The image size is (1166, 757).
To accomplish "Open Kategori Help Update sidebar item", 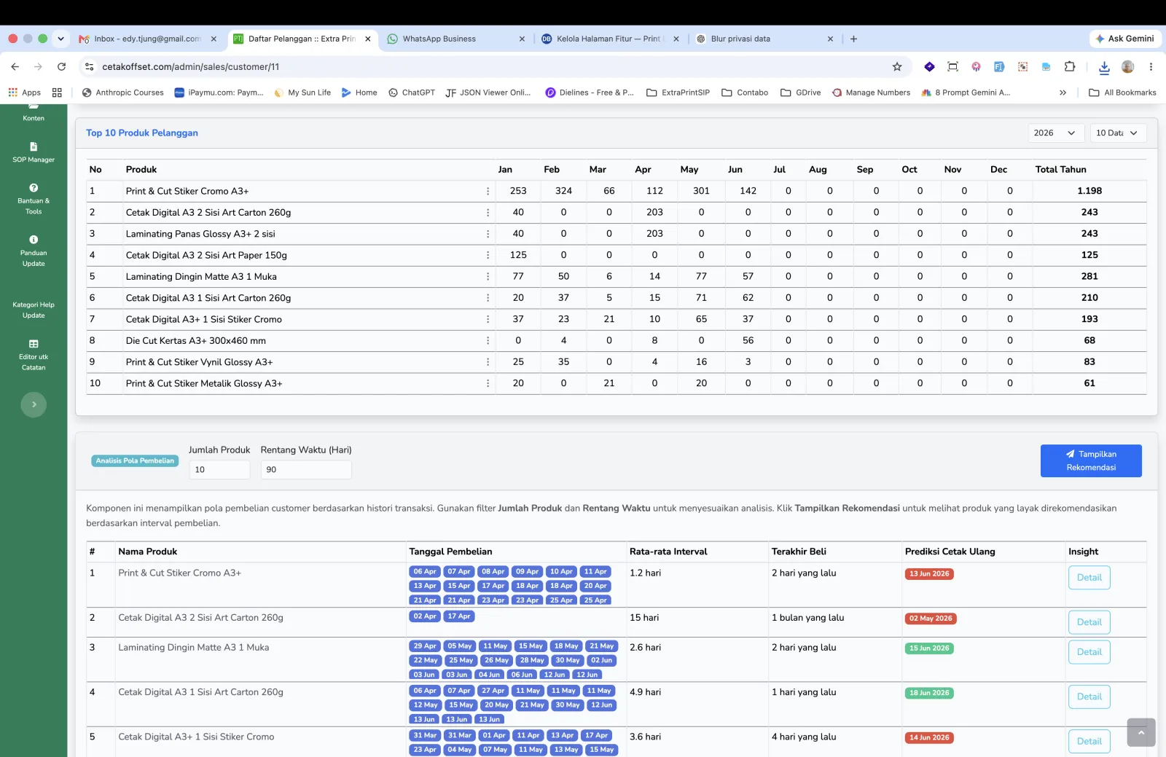I will click(34, 310).
